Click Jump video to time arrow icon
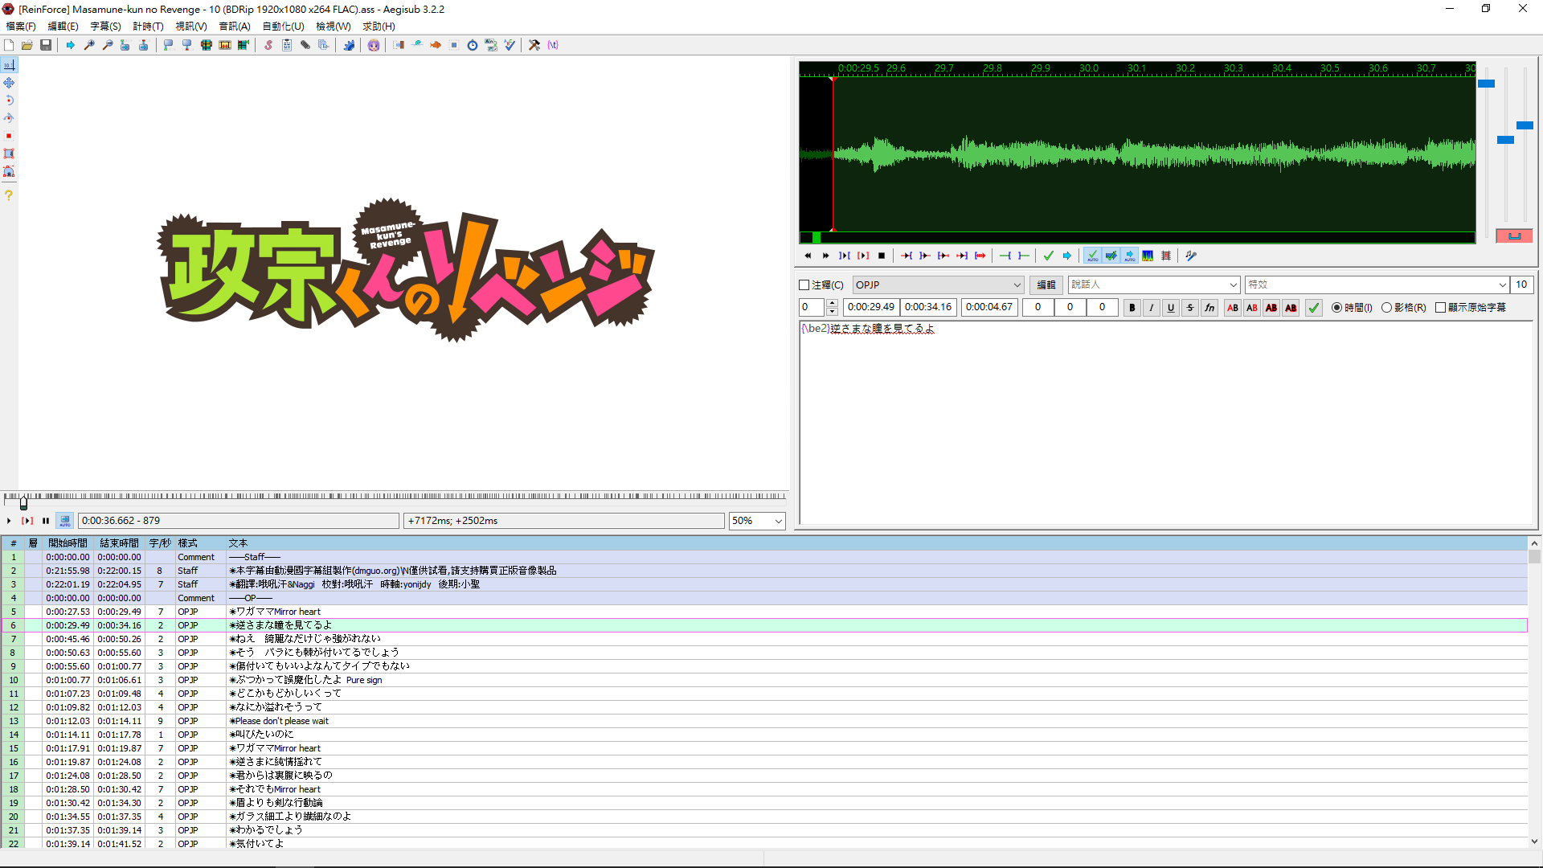 click(71, 45)
